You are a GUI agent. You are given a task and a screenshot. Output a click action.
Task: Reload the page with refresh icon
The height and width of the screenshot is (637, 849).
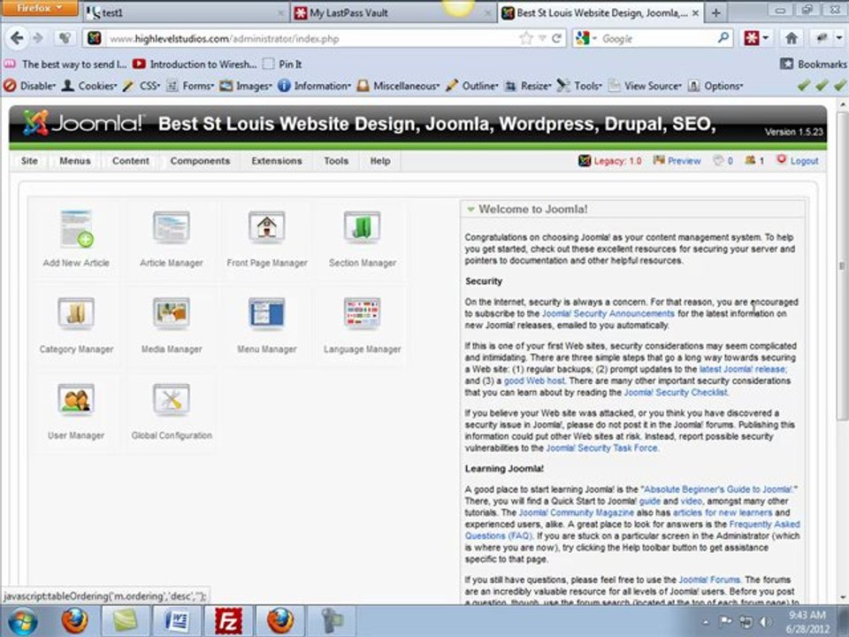556,38
